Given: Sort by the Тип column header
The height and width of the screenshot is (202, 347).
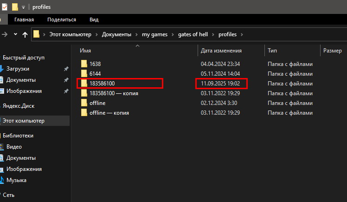Looking at the screenshot, I should (x=272, y=51).
